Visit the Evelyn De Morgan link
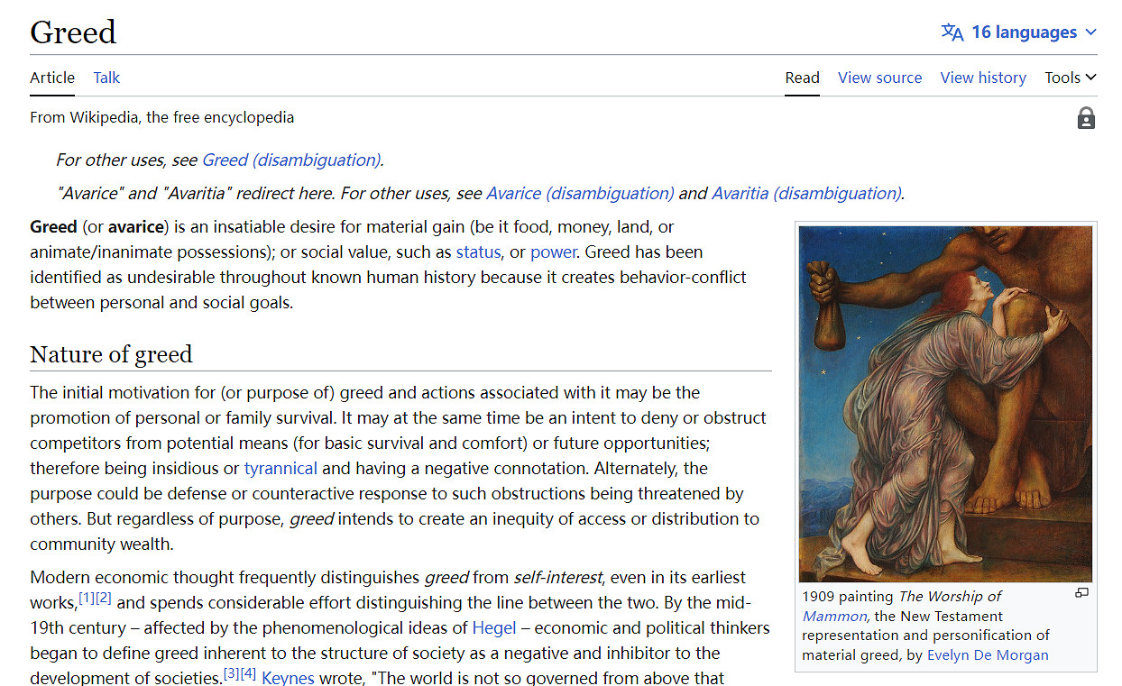Viewport: 1122px width, 686px height. coord(988,655)
